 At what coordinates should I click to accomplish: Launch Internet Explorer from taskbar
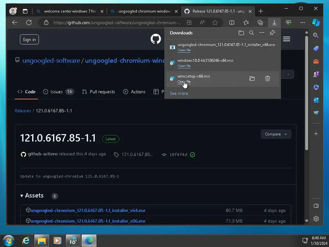coord(26,241)
